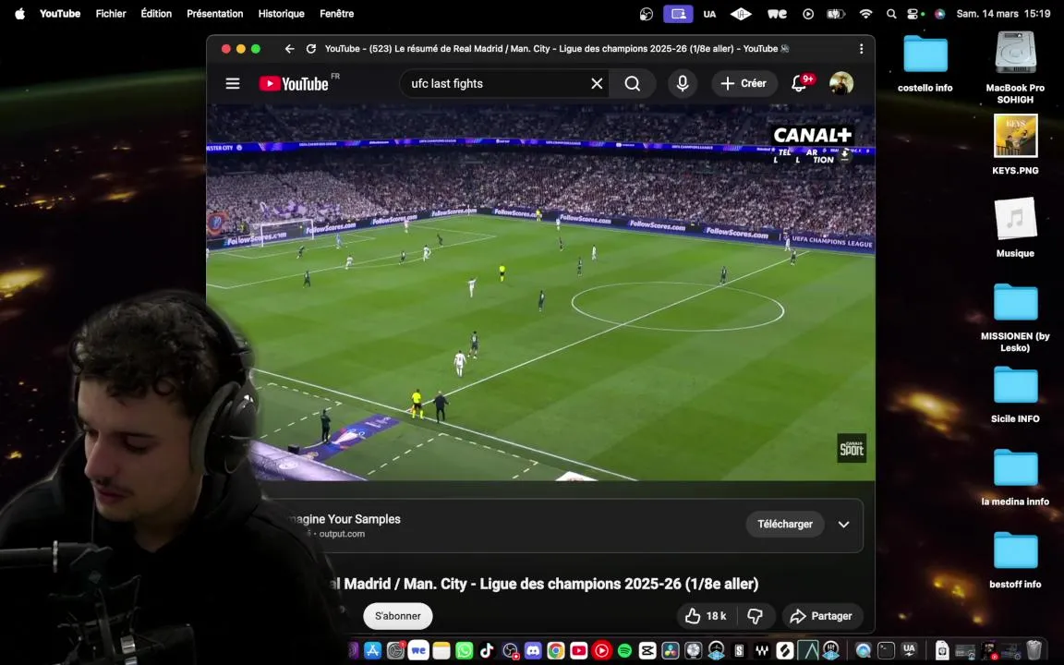The height and width of the screenshot is (665, 1064).
Task: Open the Historique menu
Action: (x=281, y=14)
